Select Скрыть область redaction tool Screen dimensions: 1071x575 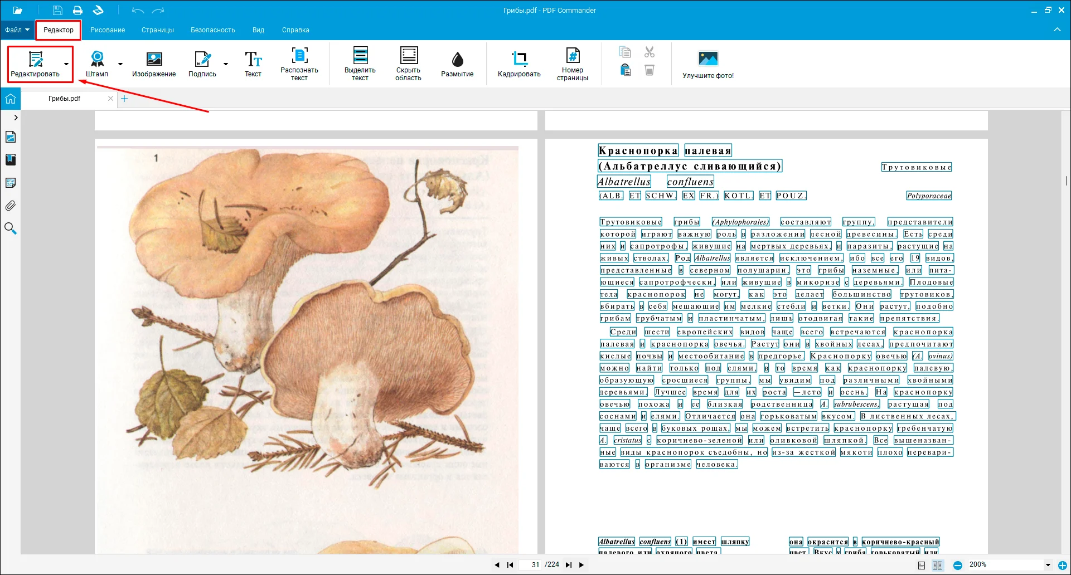[409, 65]
